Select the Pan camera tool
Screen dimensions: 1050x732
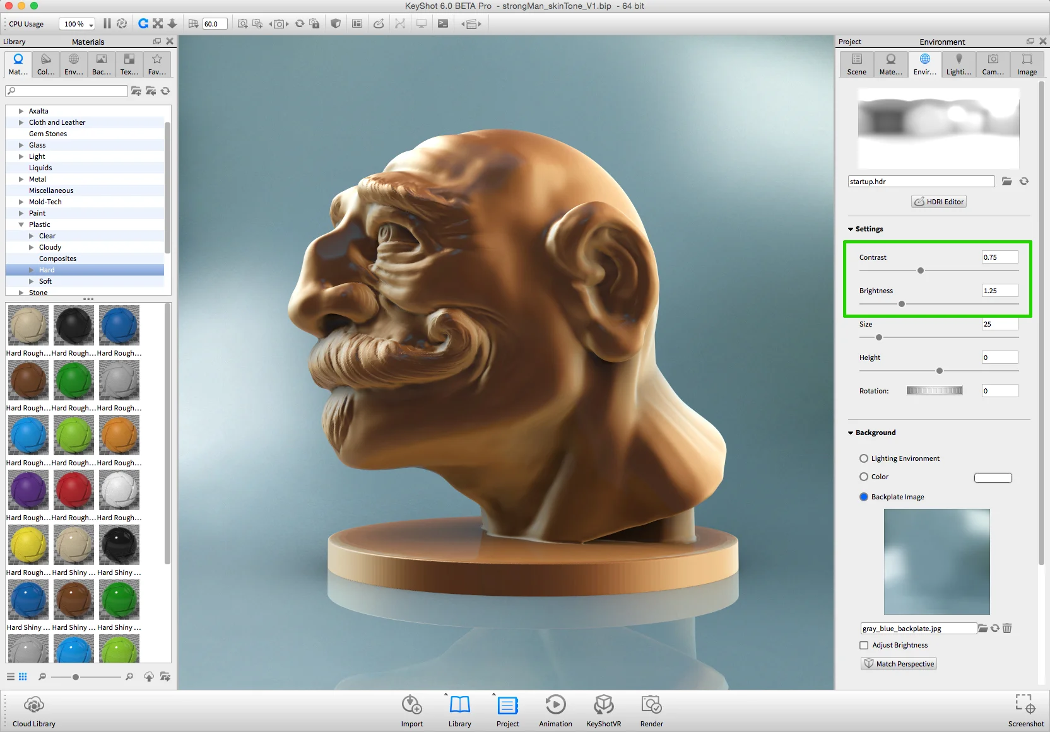point(158,23)
